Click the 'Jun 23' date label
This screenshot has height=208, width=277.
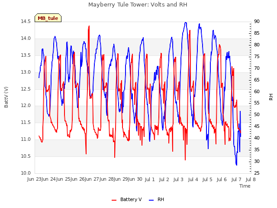(35, 179)
